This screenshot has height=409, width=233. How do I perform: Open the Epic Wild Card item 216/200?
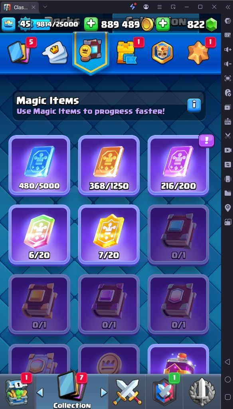coord(178,165)
